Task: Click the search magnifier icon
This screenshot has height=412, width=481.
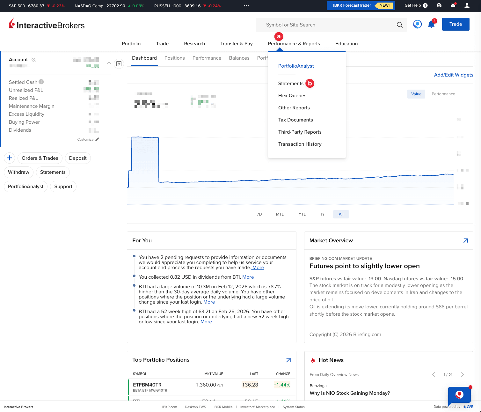Action: click(399, 25)
